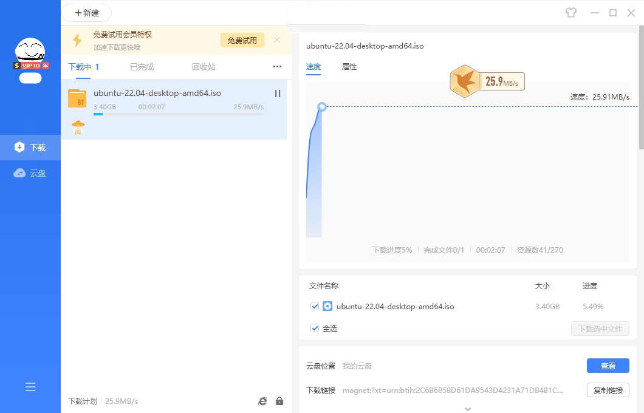Uncheck the ubuntu-22.04-desktop-amd64.iso file checkbox
The image size is (644, 413).
(x=315, y=306)
